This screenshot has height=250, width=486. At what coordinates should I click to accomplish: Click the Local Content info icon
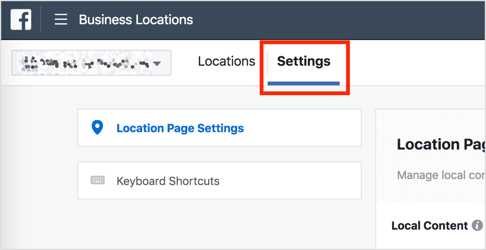(x=477, y=226)
